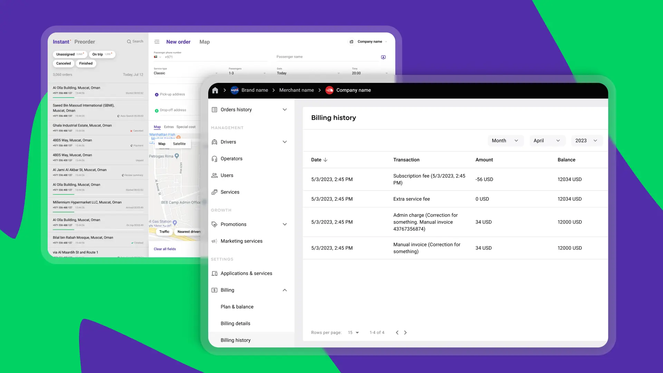
Task: Open the Home icon in the breadcrumb bar
Action: [215, 90]
